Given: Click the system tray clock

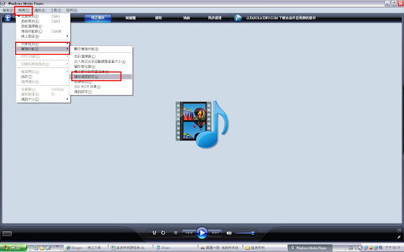Looking at the screenshot, I should pyautogui.click(x=393, y=248).
